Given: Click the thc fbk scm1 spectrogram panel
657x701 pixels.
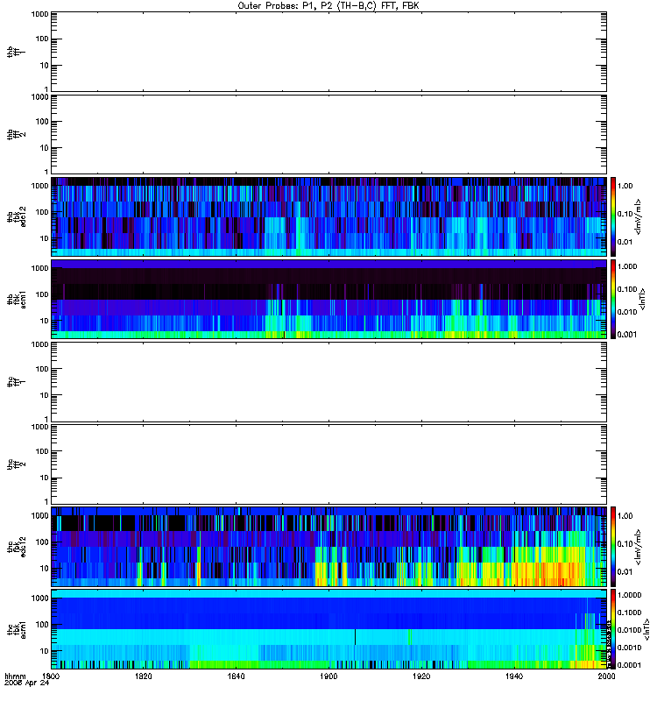Looking at the screenshot, I should coord(329,629).
